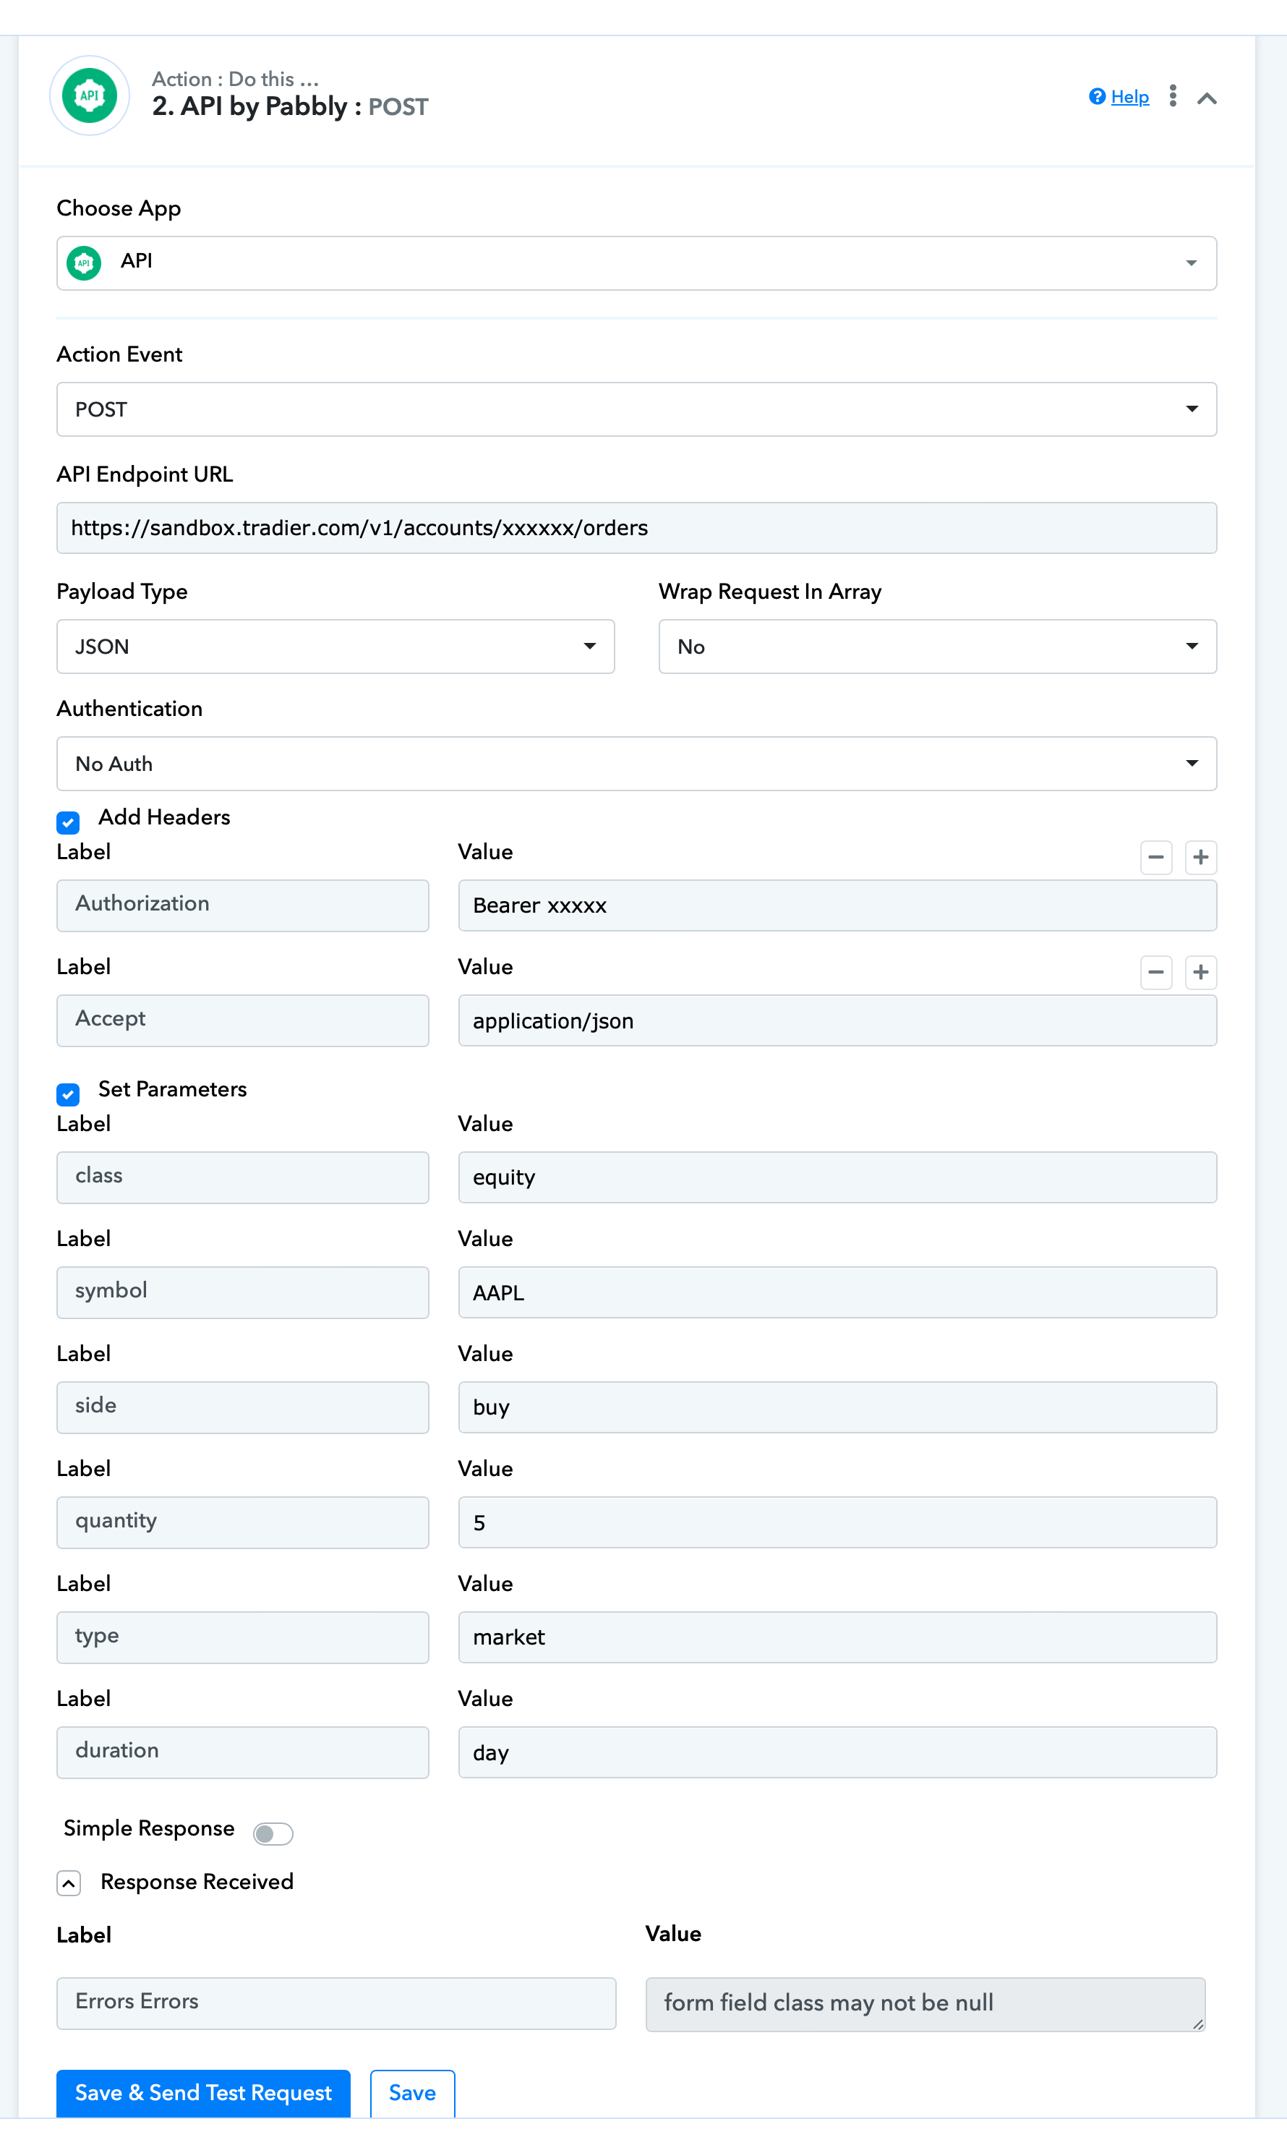Open the three-dot options menu
This screenshot has width=1287, height=2132.
tap(1173, 96)
